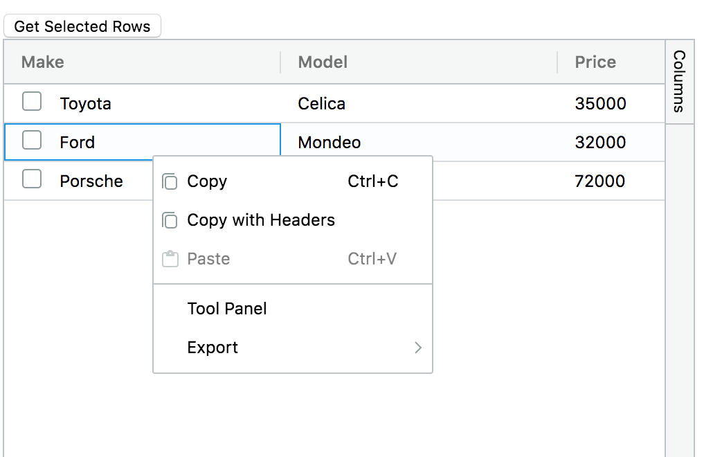Tick the Porsche row checkbox
713x457 pixels.
tap(32, 179)
